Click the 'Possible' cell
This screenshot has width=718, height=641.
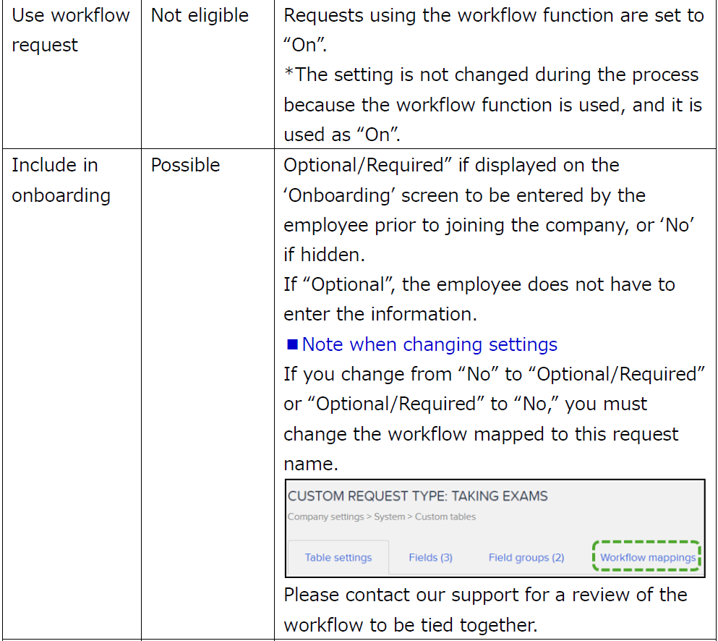[x=208, y=394]
